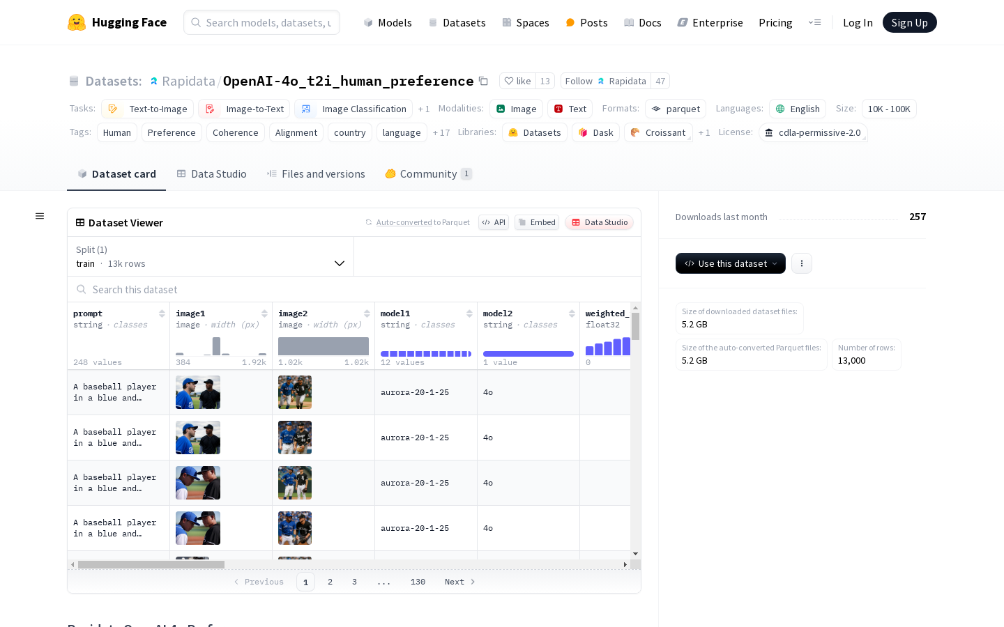Image resolution: width=1004 pixels, height=627 pixels.
Task: Click image1 width histogram bar
Action: [216, 346]
